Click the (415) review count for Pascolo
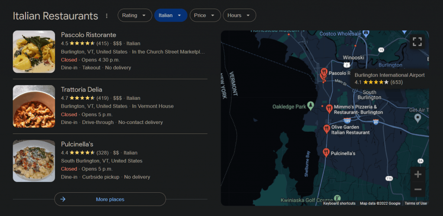The image size is (443, 216). [103, 44]
